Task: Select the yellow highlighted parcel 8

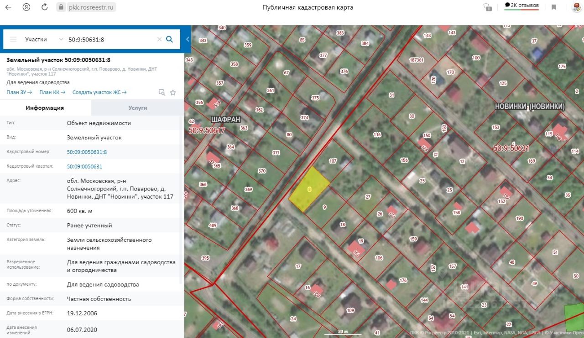Action: click(x=309, y=189)
